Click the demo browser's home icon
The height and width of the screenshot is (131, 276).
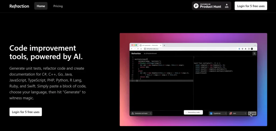(141, 49)
